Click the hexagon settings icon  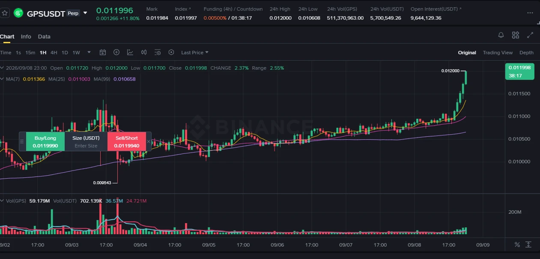(x=171, y=52)
